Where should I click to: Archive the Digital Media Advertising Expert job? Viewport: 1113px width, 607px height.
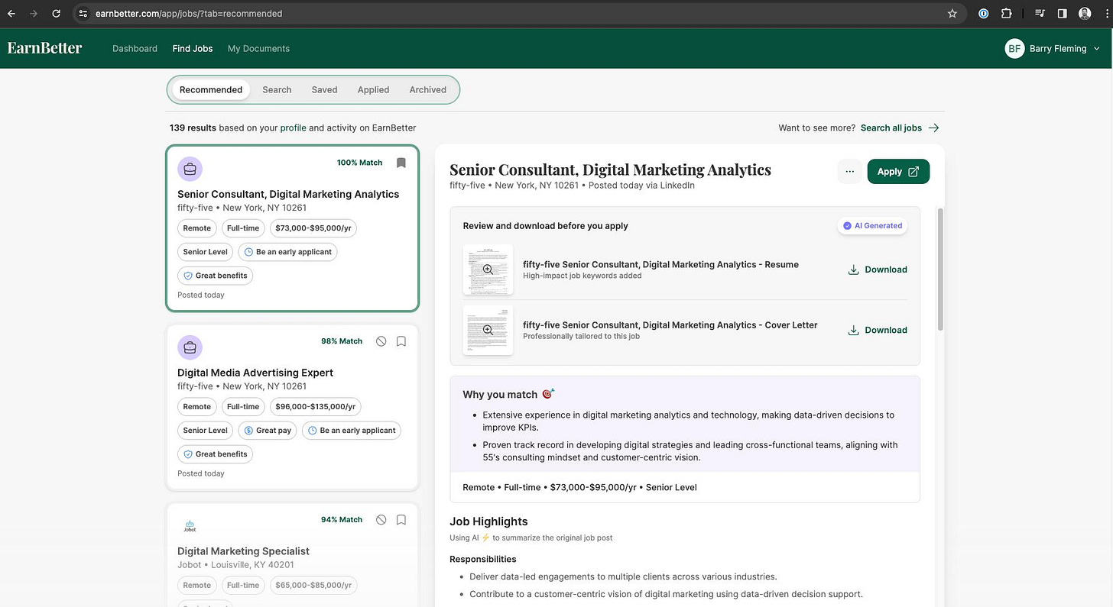(x=381, y=341)
